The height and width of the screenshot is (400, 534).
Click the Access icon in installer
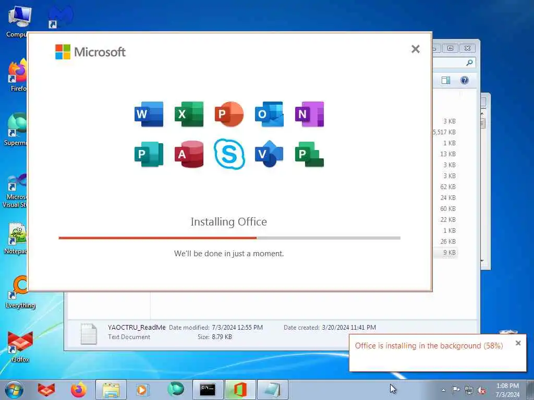189,154
